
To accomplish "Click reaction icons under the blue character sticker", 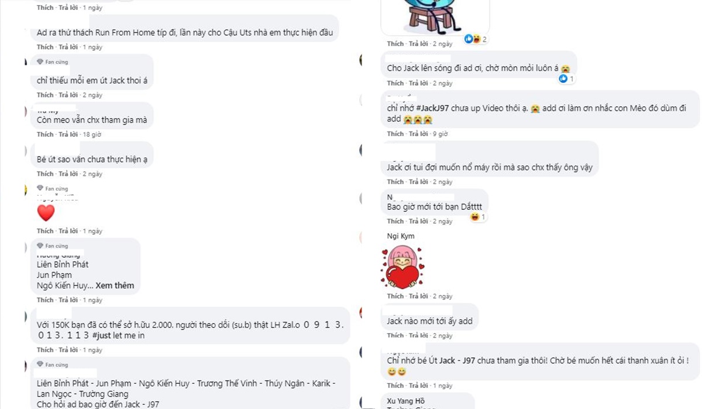I will [476, 39].
